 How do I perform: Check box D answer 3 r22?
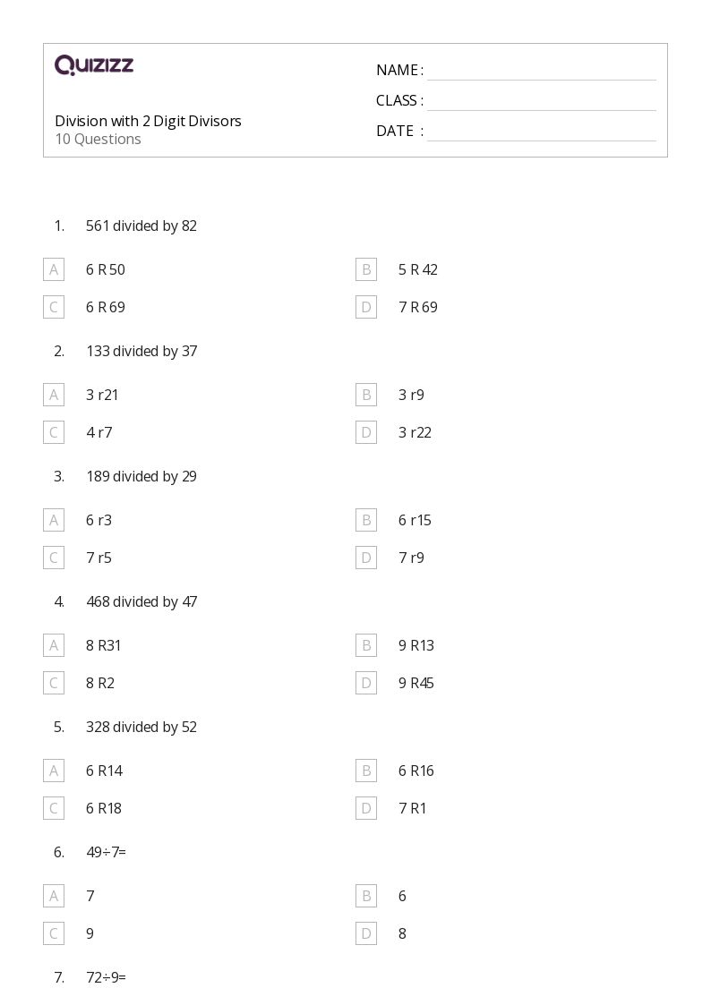coord(366,432)
